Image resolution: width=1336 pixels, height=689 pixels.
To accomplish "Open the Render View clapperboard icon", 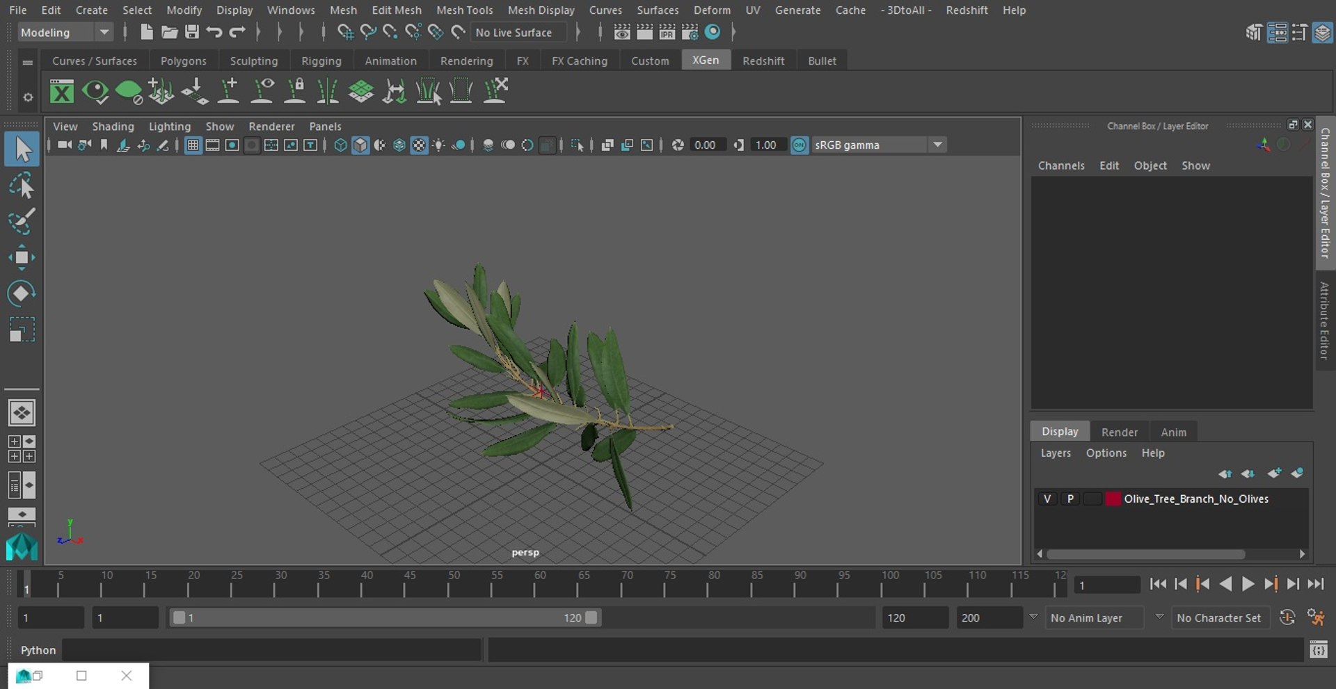I will click(x=622, y=32).
